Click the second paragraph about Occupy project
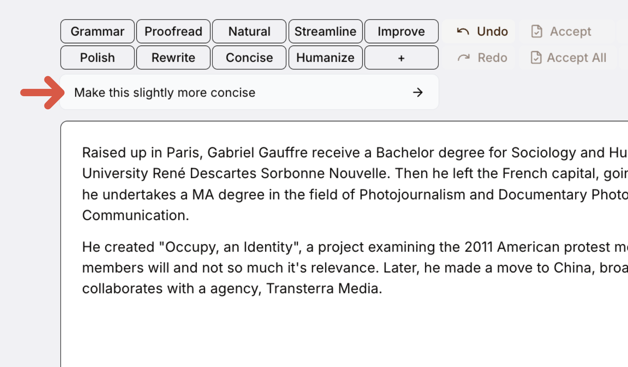The height and width of the screenshot is (367, 628). coord(309,268)
